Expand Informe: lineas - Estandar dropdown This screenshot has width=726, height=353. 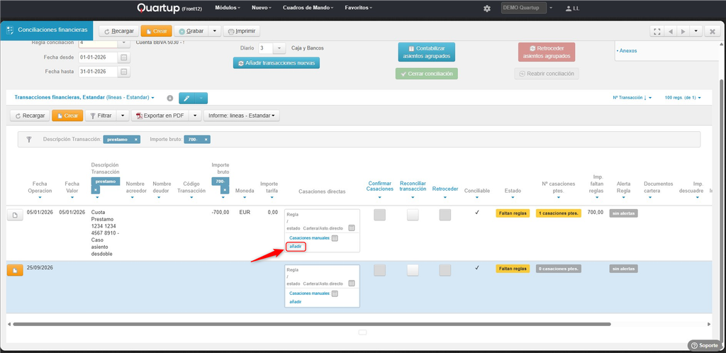pyautogui.click(x=241, y=116)
